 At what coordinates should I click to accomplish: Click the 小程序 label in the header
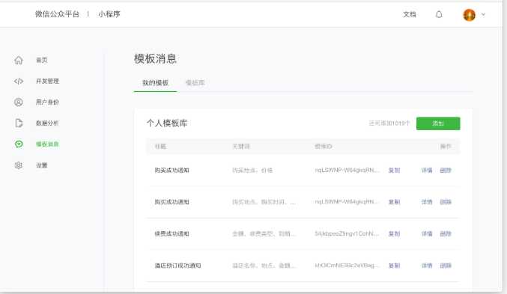pyautogui.click(x=109, y=14)
